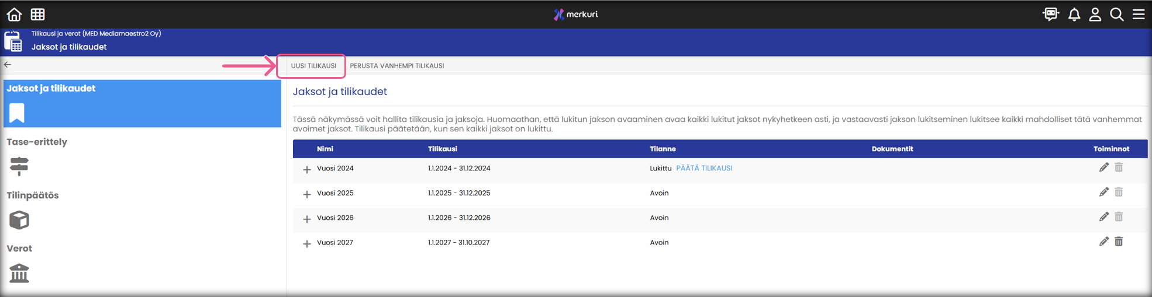Click Perusta vanhempi tilikausi
This screenshot has width=1152, height=297.
(396, 66)
